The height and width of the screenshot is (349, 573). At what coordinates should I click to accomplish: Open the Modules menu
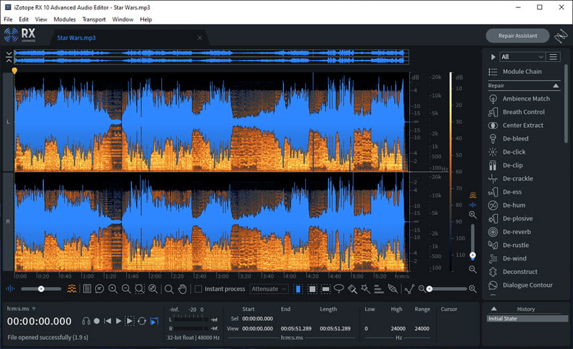65,19
